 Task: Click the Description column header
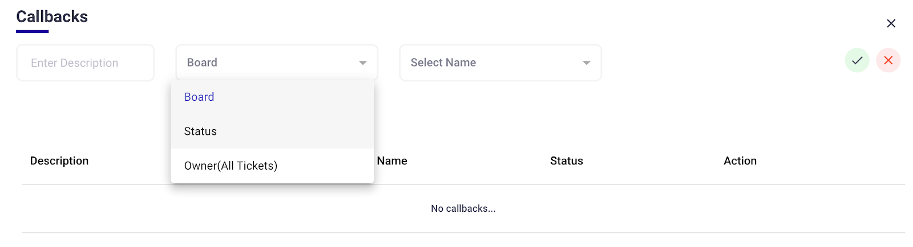pyautogui.click(x=59, y=161)
